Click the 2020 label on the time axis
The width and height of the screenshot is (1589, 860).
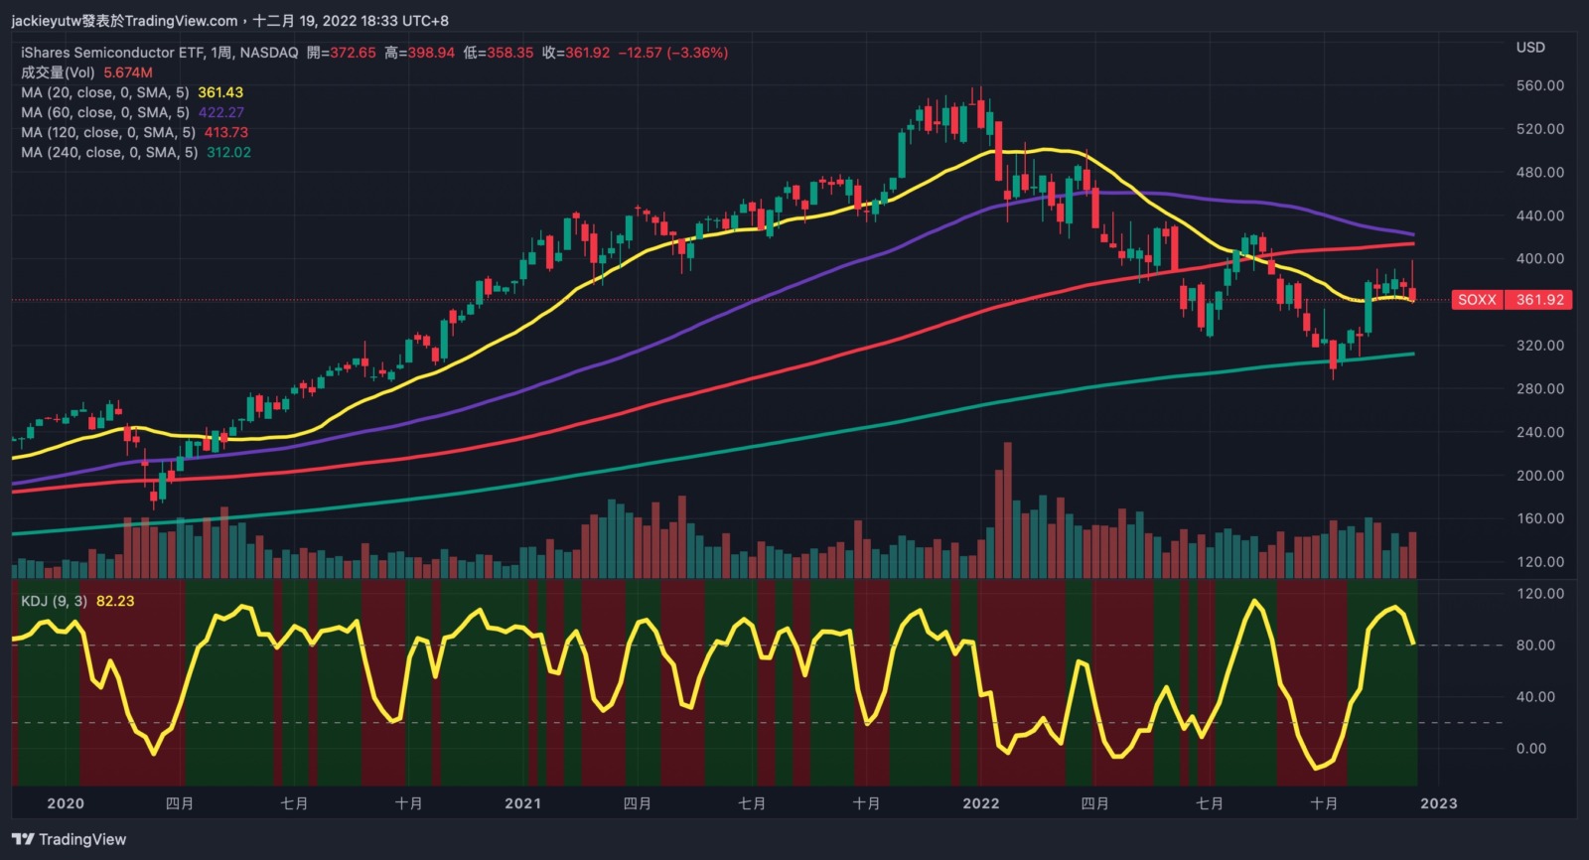click(x=66, y=803)
